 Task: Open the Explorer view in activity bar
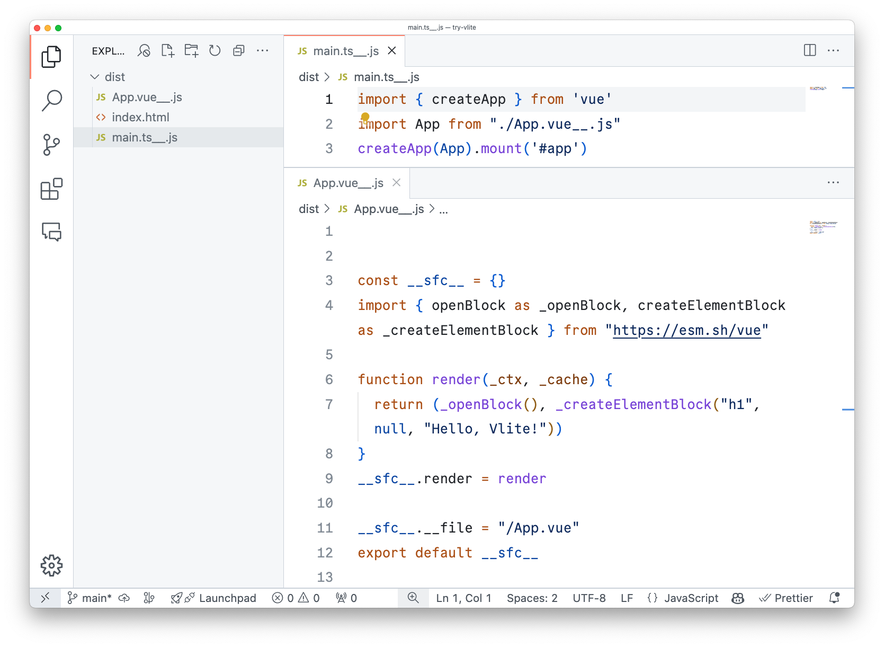[x=51, y=57]
